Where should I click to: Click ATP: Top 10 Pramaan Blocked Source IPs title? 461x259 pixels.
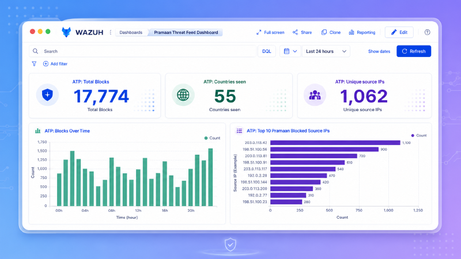[288, 131]
